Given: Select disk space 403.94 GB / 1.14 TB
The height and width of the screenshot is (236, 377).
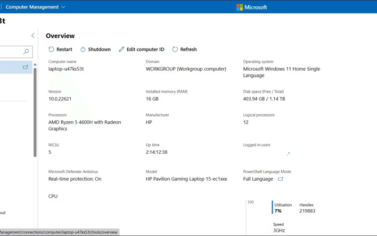Looking at the screenshot, I should [x=264, y=99].
